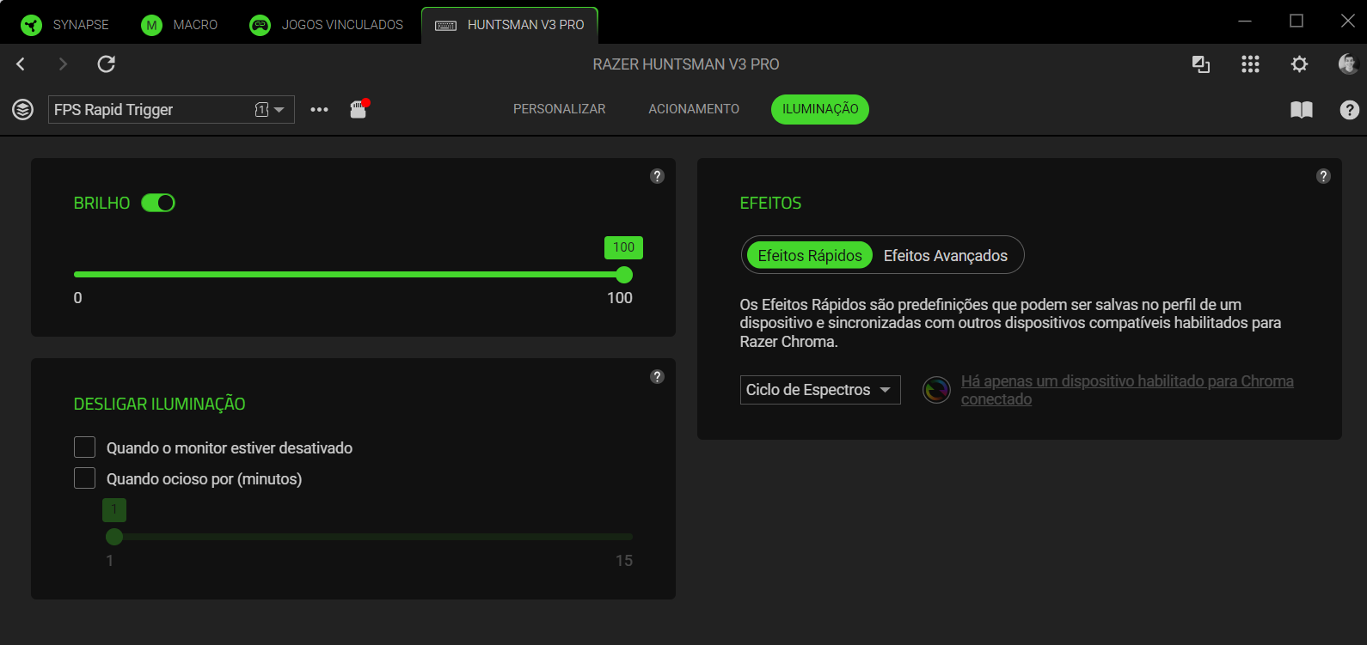This screenshot has width=1367, height=645.
Task: Open the user guide book icon
Action: point(1301,109)
